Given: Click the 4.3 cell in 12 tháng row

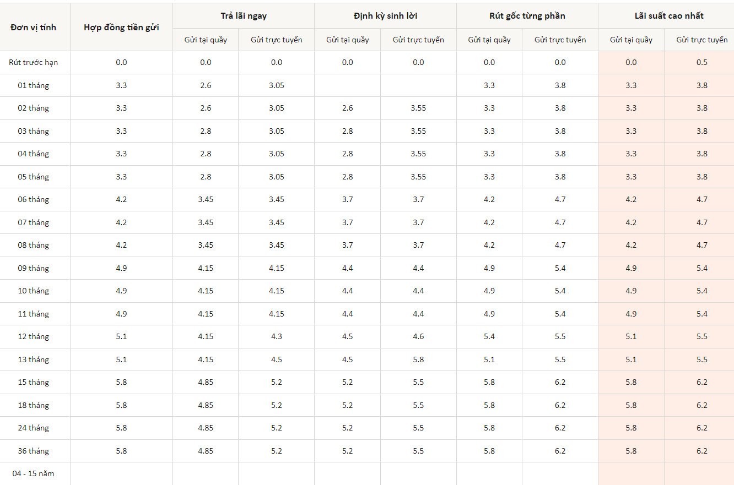Looking at the screenshot, I should 276,336.
